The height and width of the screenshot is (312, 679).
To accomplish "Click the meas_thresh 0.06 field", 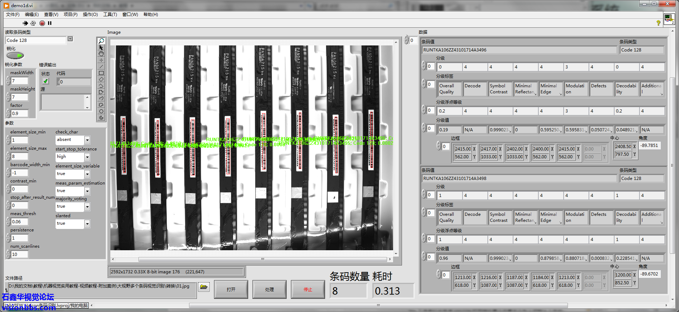I will tap(20, 222).
